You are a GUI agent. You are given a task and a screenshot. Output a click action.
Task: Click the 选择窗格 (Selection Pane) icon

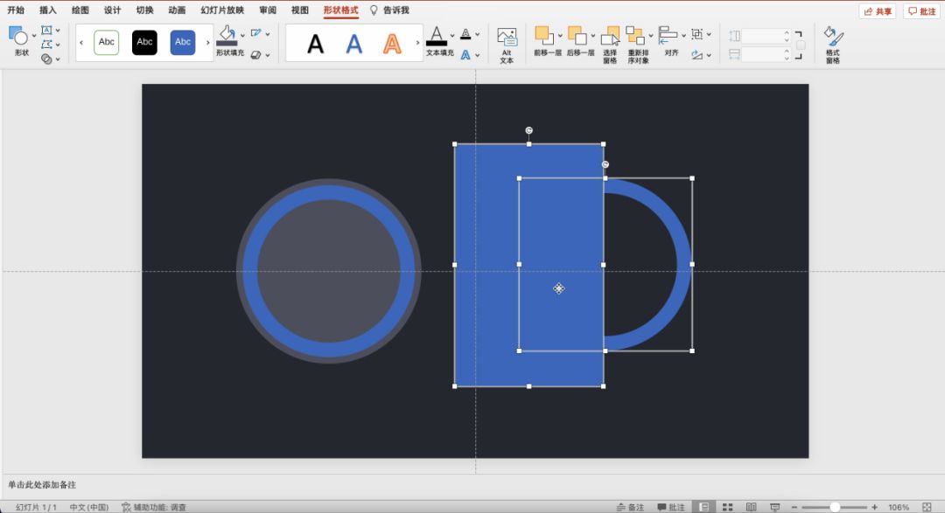(610, 37)
